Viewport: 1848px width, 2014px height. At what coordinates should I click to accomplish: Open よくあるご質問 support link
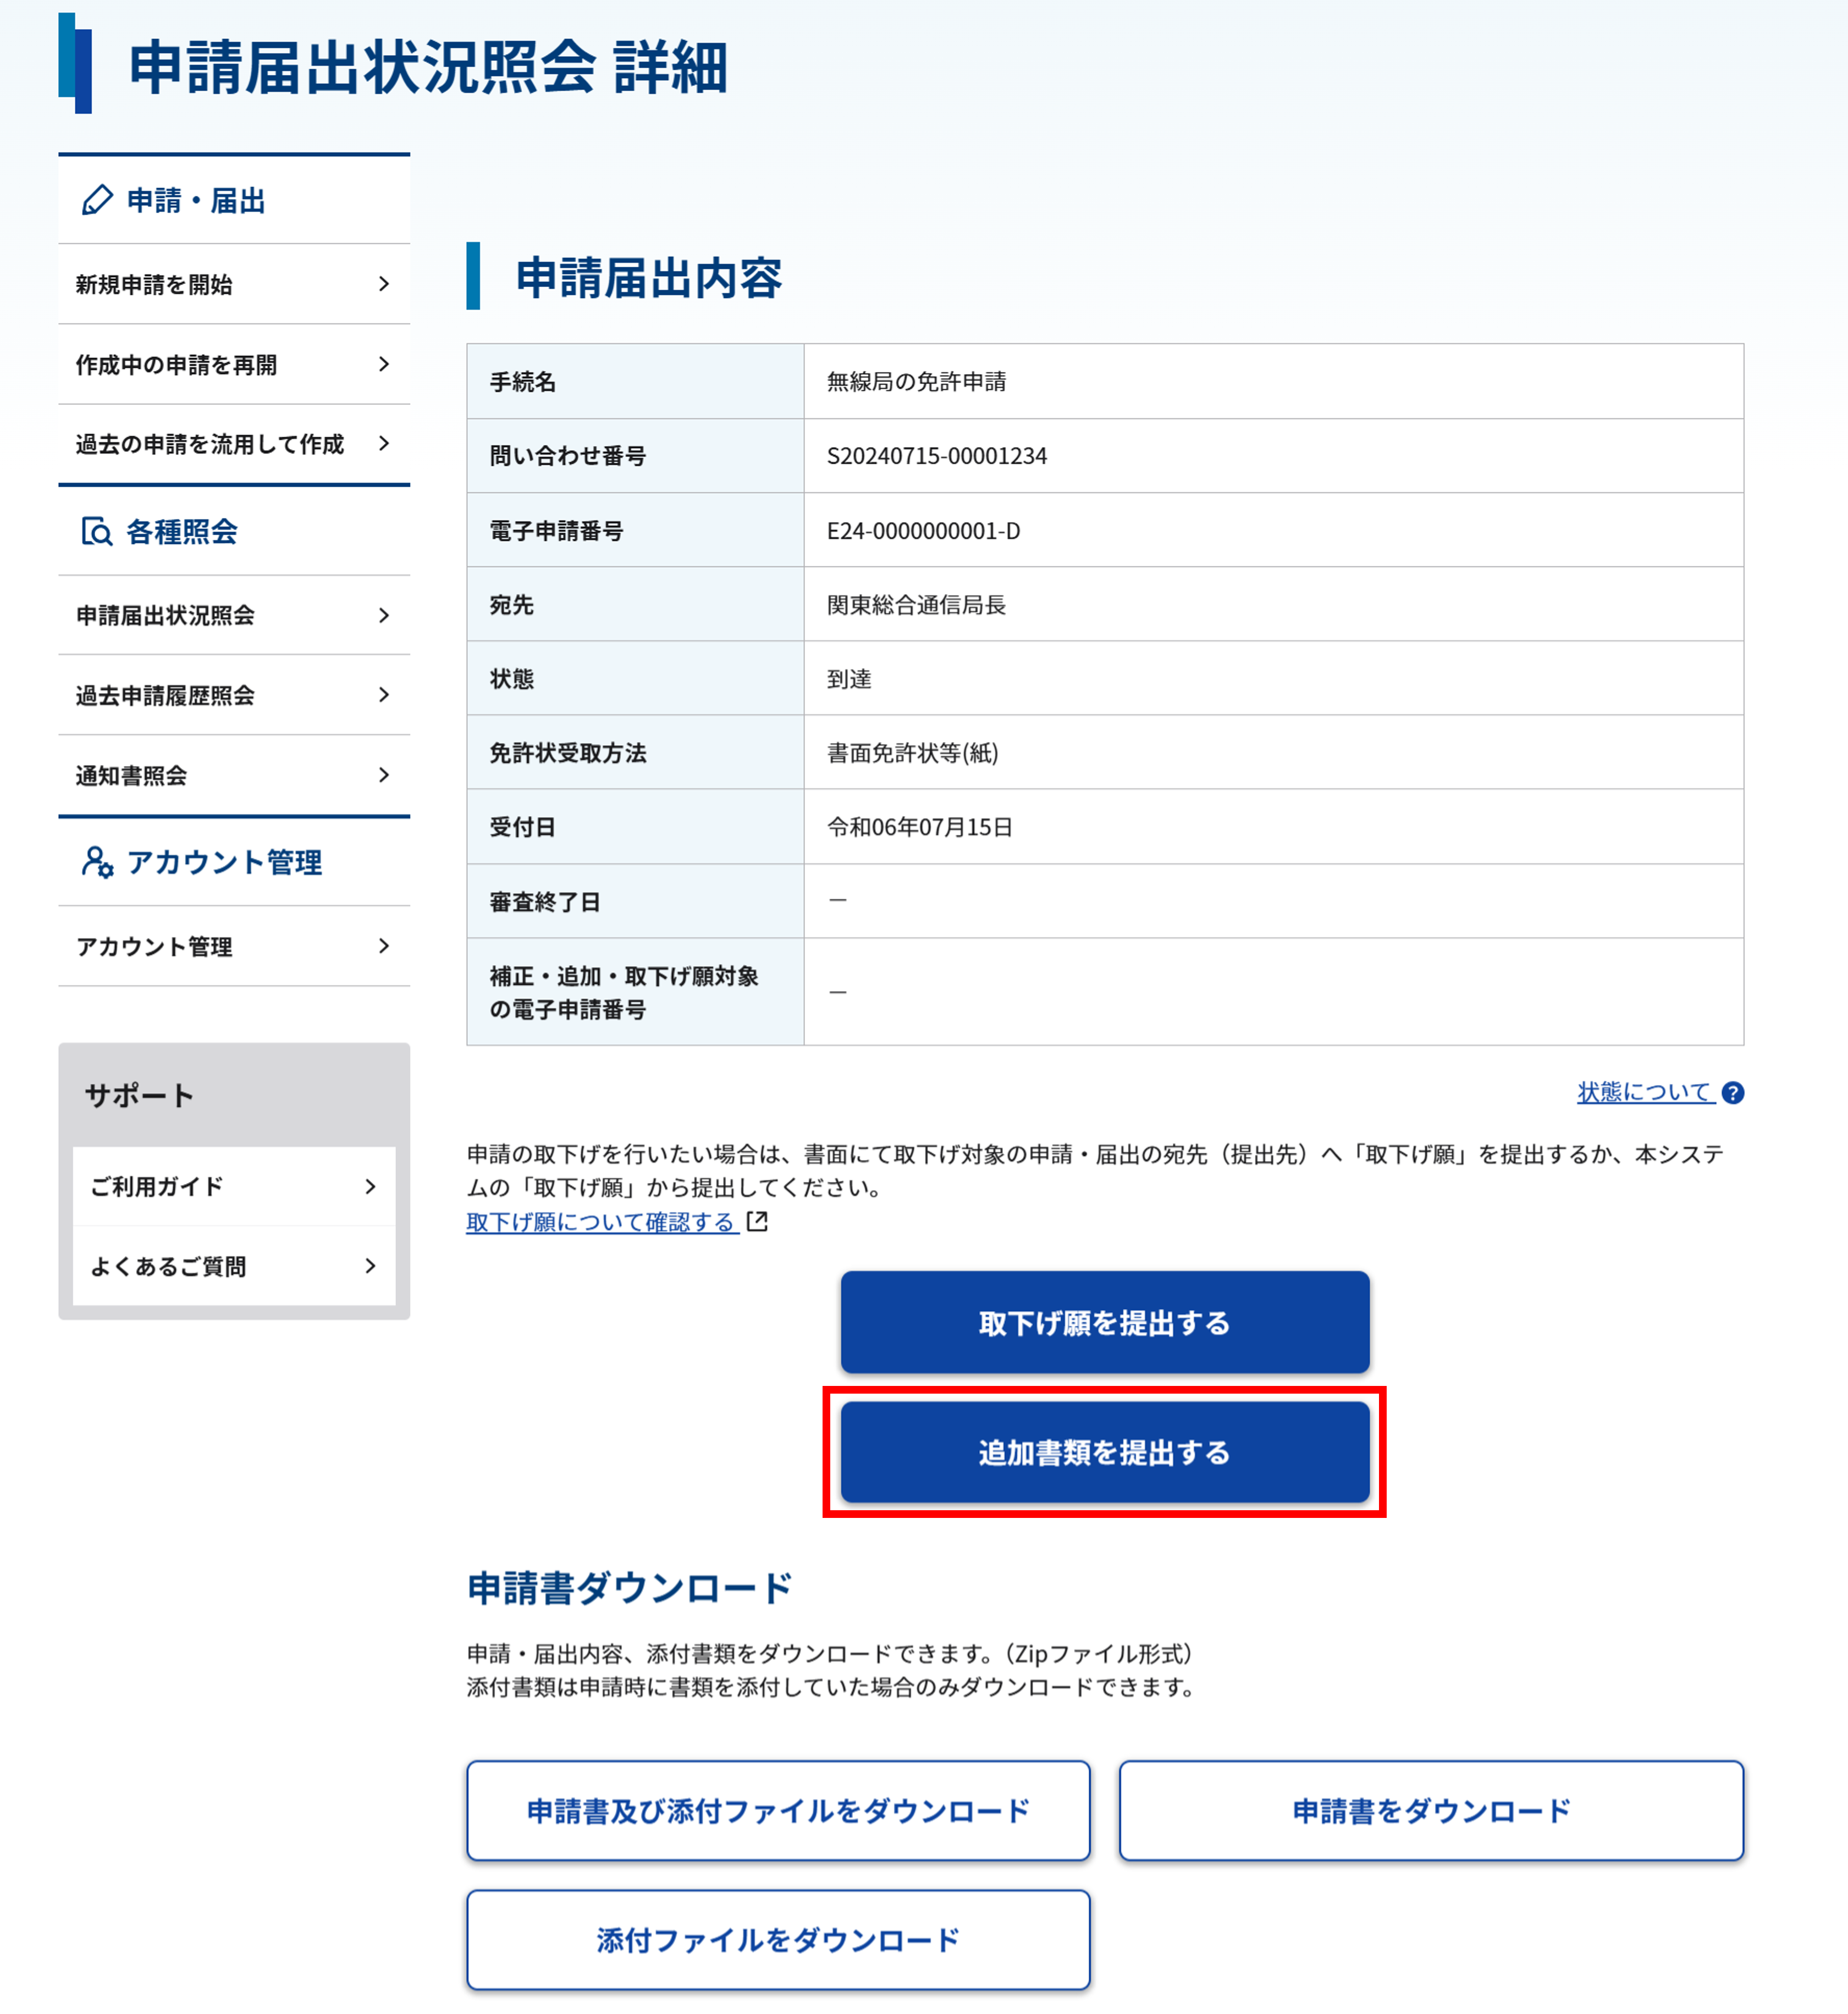click(x=234, y=1266)
